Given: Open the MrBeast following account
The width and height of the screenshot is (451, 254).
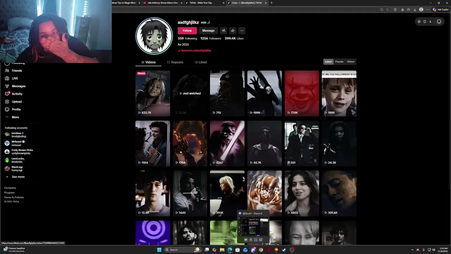Looking at the screenshot, I should coord(15,143).
